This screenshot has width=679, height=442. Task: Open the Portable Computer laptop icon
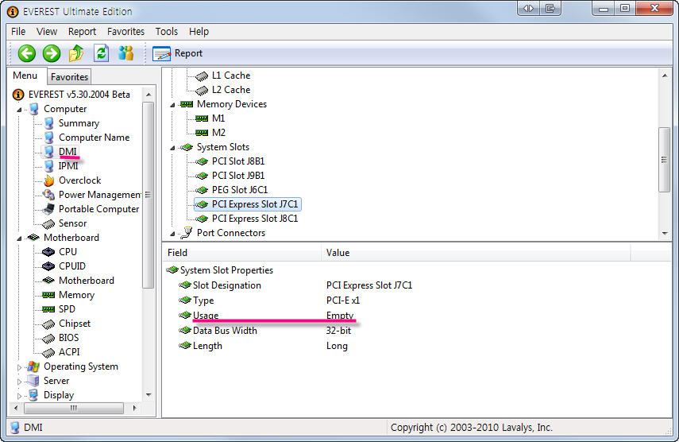[48, 209]
